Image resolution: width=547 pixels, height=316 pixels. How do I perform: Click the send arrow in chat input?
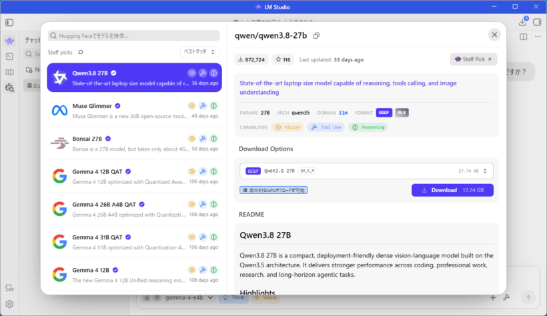(x=528, y=297)
